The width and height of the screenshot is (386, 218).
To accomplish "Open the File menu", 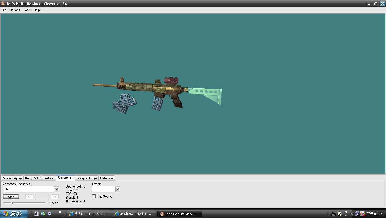I will 4,10.
